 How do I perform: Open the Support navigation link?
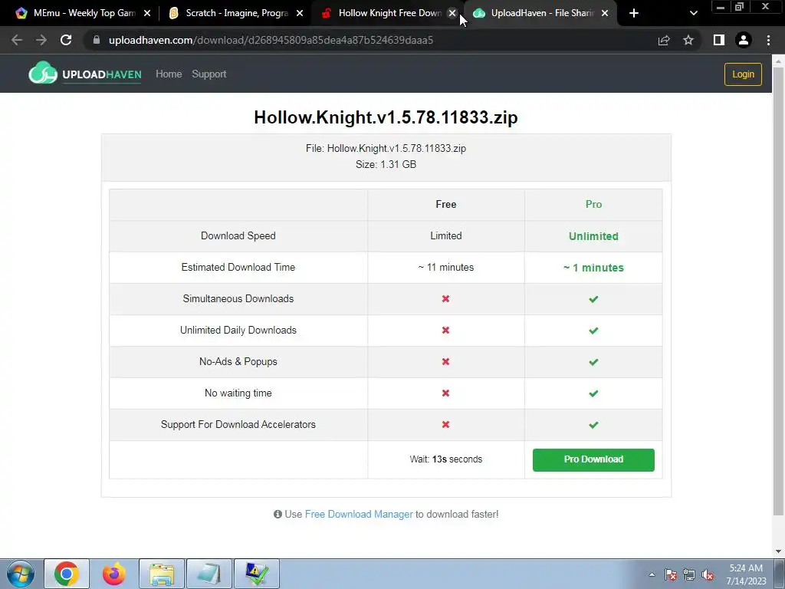(209, 74)
